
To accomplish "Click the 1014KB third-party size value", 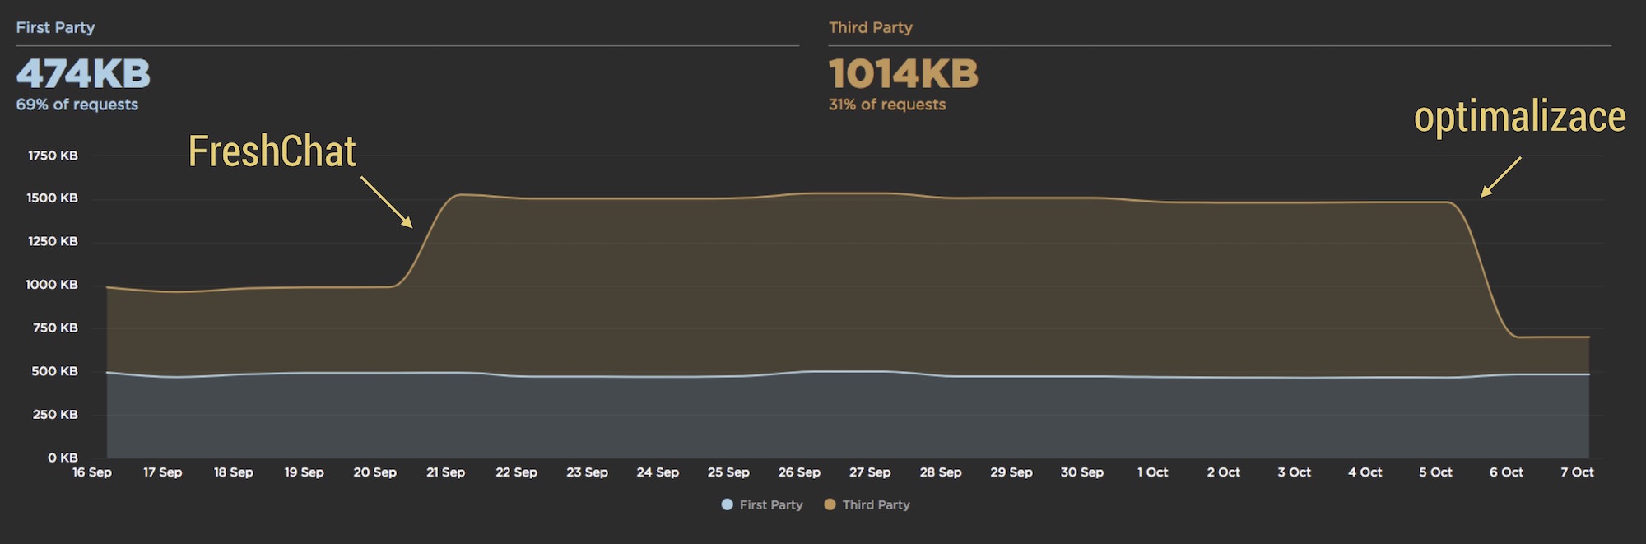I will (903, 73).
